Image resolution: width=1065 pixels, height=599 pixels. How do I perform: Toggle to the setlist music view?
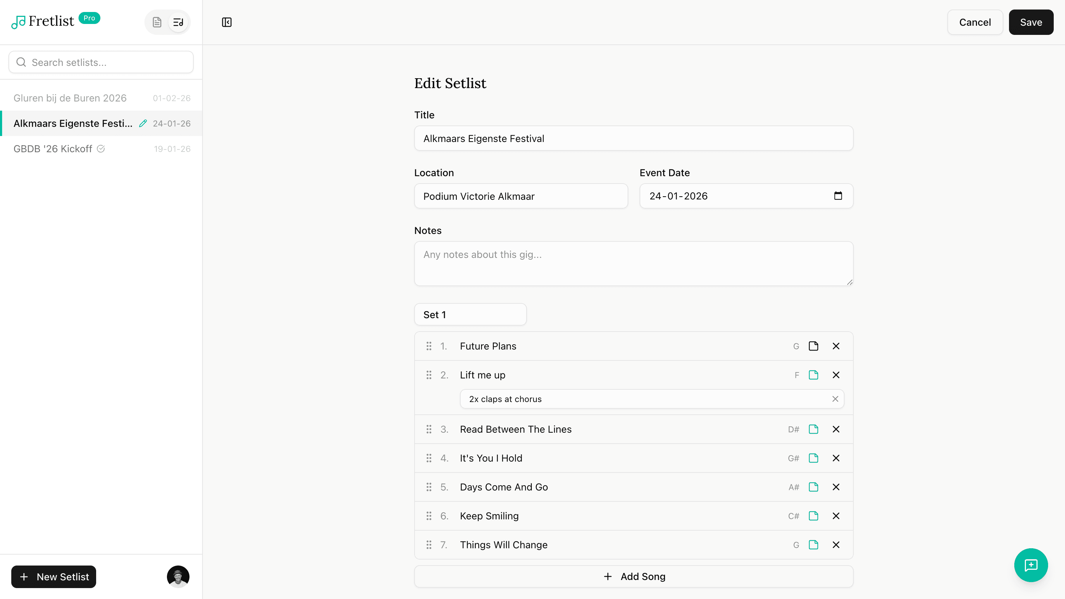click(x=177, y=22)
